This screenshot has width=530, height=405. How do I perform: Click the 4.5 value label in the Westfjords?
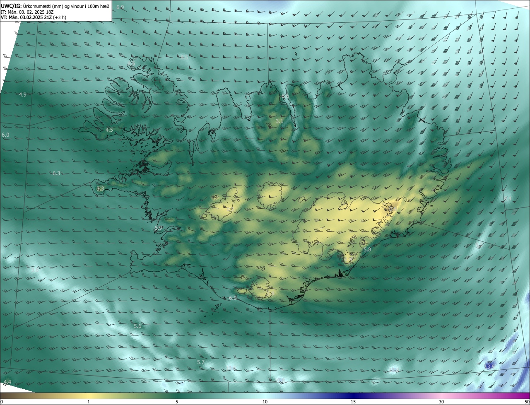pyautogui.click(x=109, y=130)
